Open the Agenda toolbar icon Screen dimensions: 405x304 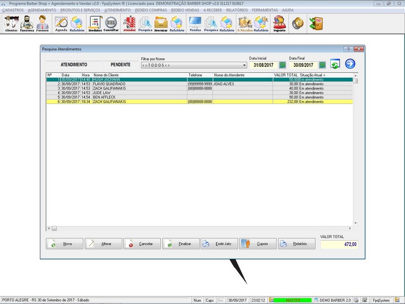[61, 23]
